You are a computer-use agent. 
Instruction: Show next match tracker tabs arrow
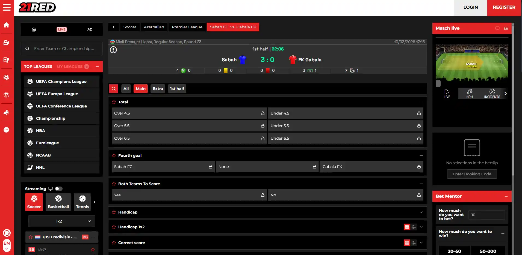pyautogui.click(x=506, y=94)
